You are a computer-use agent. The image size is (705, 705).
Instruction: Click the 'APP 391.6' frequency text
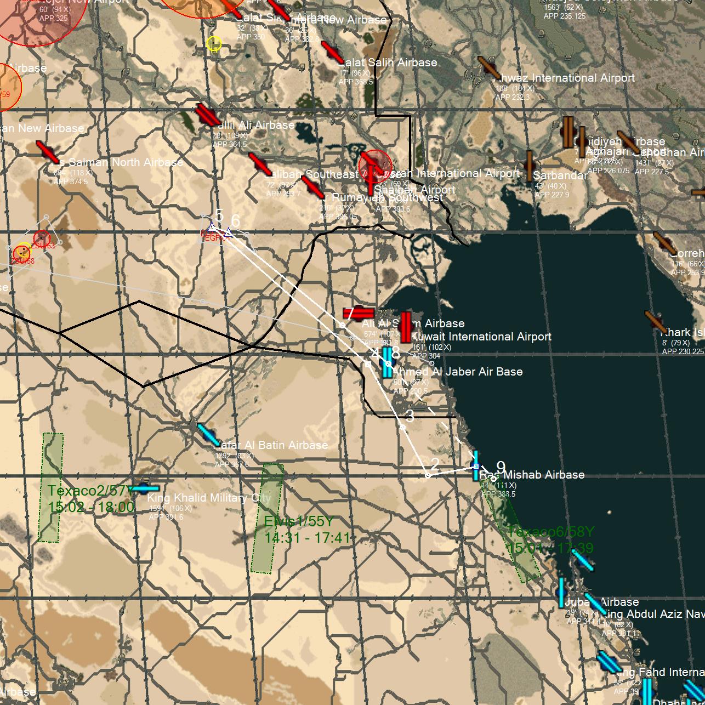point(166,518)
